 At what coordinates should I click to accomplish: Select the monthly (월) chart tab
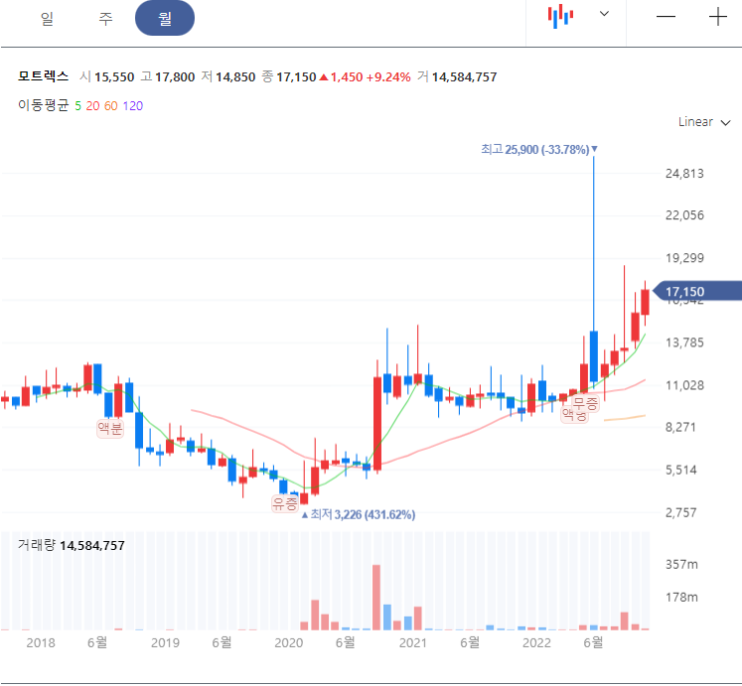pyautogui.click(x=165, y=18)
